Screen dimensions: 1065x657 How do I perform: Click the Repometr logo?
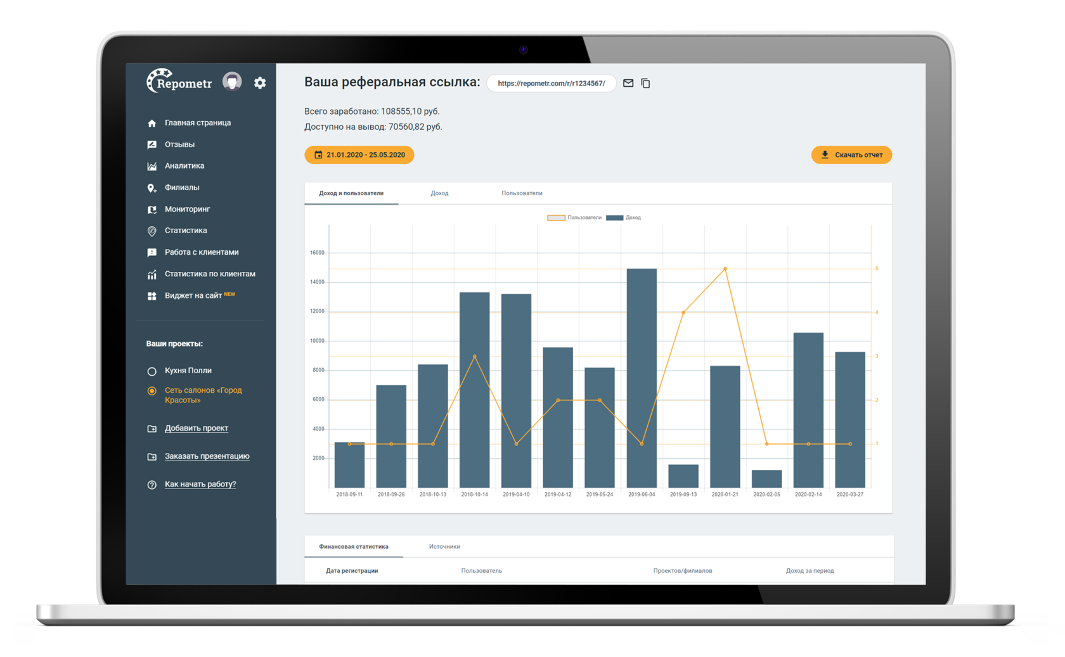point(179,82)
